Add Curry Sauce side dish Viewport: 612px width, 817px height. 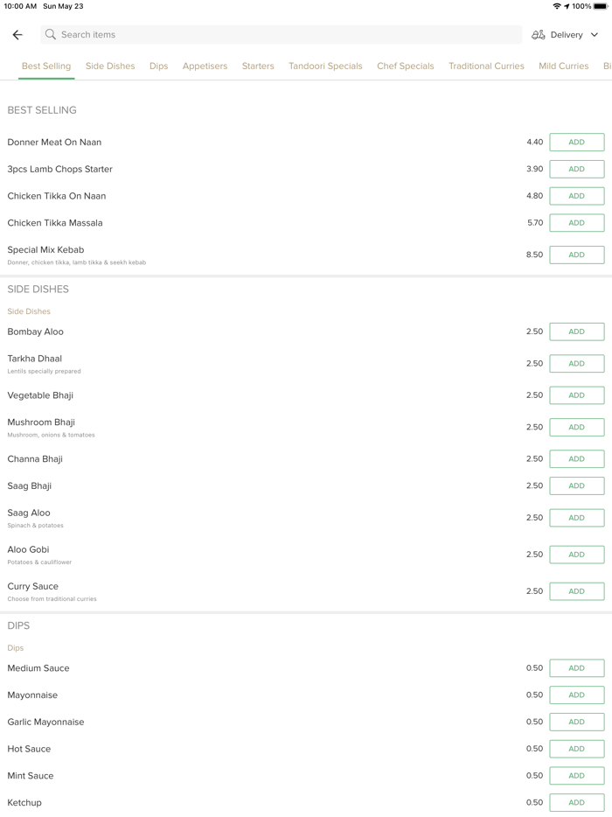(x=576, y=591)
